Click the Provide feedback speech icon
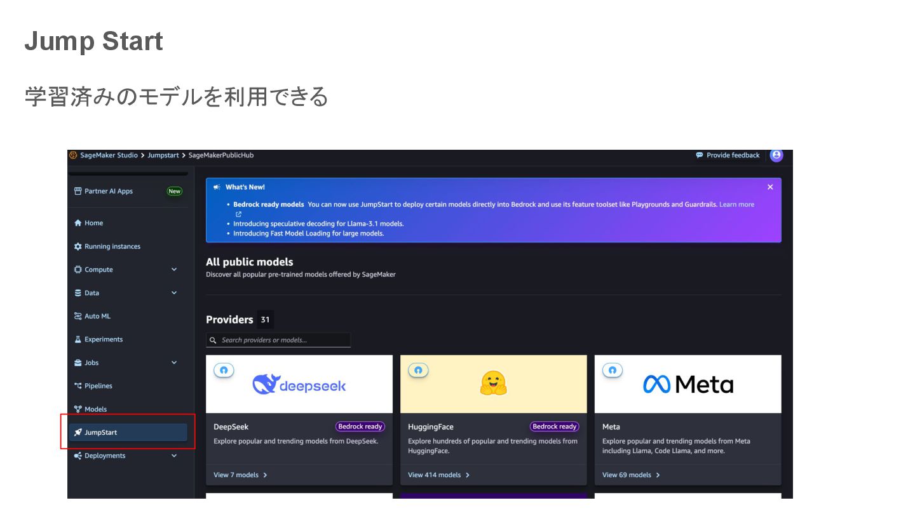Viewport: 915px width, 514px height. tap(700, 155)
